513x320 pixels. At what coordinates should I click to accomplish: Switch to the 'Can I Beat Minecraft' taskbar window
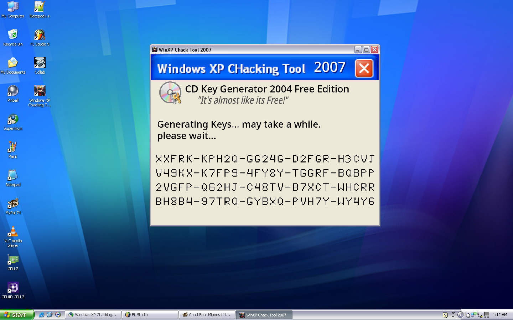(x=207, y=315)
